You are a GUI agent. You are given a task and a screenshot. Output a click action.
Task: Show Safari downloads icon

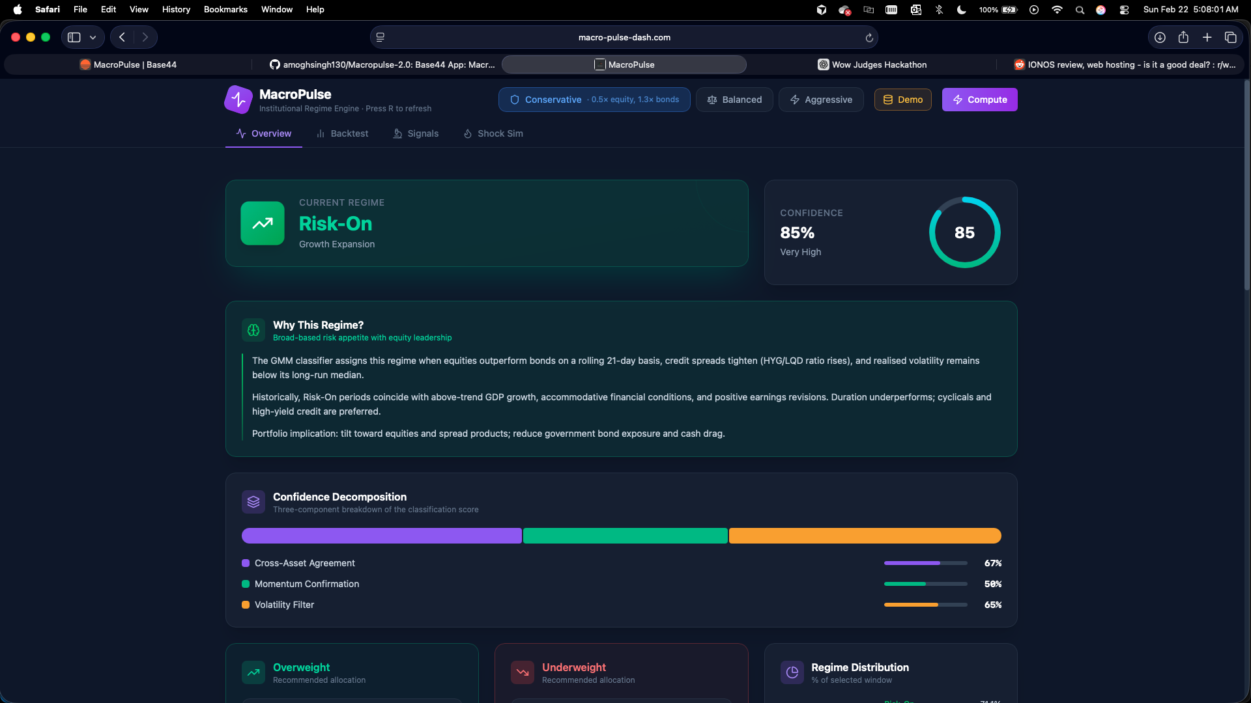(1160, 38)
